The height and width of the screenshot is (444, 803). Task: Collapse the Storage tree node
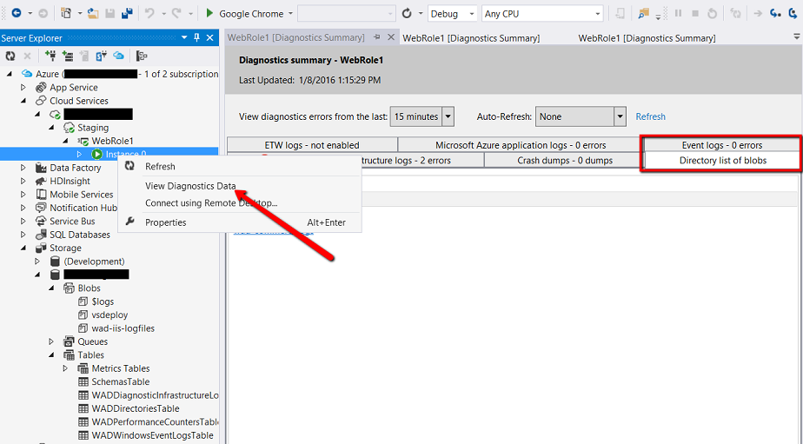[23, 248]
